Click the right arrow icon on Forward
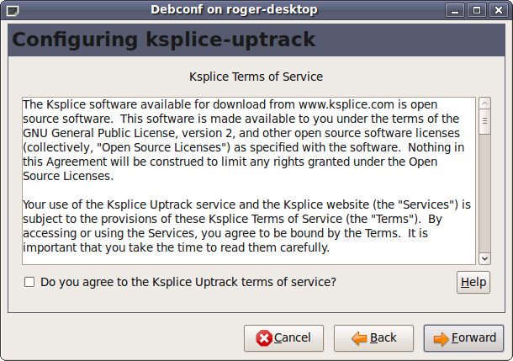This screenshot has height=361, width=513. click(x=441, y=338)
